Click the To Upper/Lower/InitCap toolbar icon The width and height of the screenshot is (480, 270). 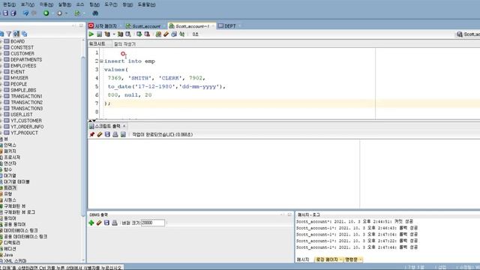[x=181, y=34]
